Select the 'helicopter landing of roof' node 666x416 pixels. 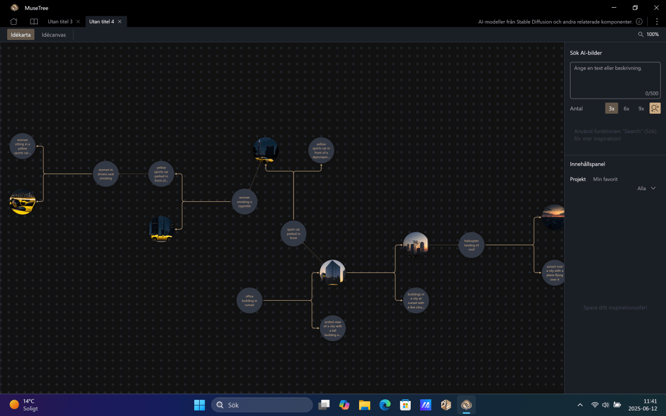tap(471, 245)
